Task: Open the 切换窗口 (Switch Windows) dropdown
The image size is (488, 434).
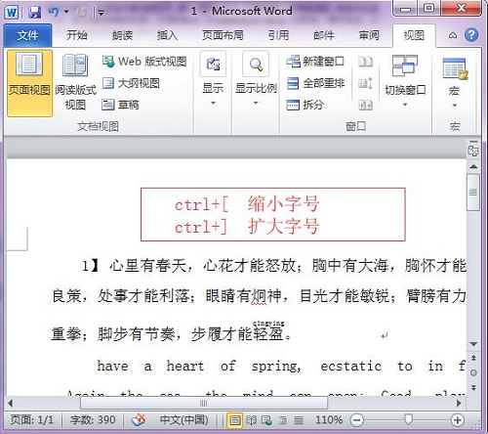Action: 405,81
